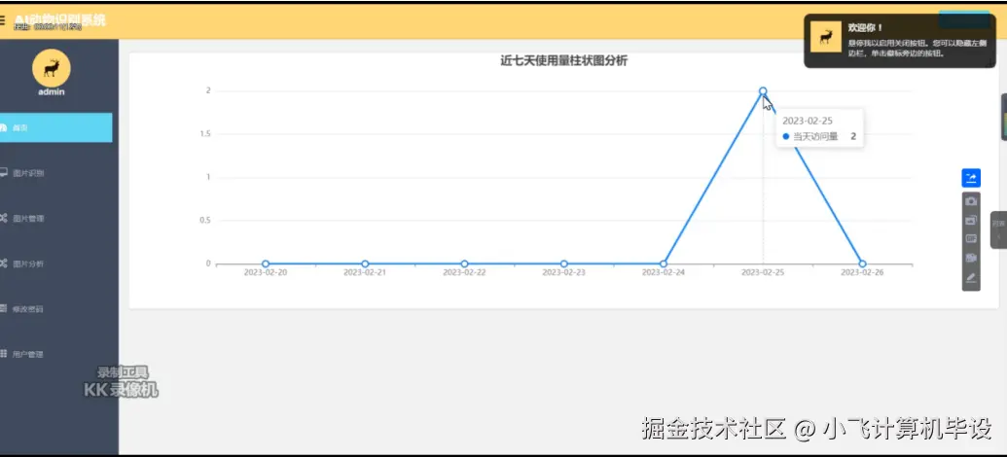Viewport: 1007px width, 457px height.
Task: Click the tooltip entry 当天访问量
Action: pyautogui.click(x=815, y=136)
